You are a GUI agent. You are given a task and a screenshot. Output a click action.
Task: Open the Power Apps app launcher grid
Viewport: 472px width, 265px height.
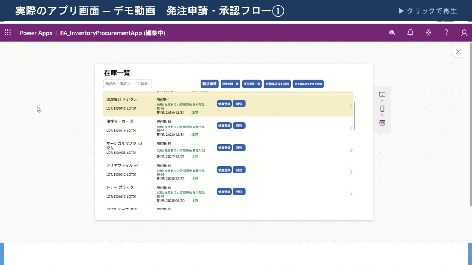8,33
